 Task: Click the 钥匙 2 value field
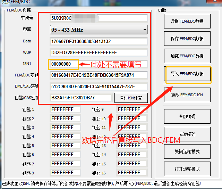coord(65,118)
